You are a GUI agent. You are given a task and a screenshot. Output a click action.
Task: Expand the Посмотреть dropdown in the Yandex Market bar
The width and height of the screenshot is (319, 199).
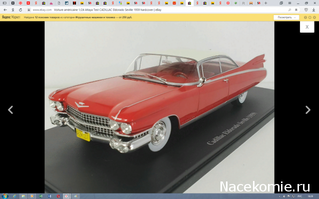(286, 17)
